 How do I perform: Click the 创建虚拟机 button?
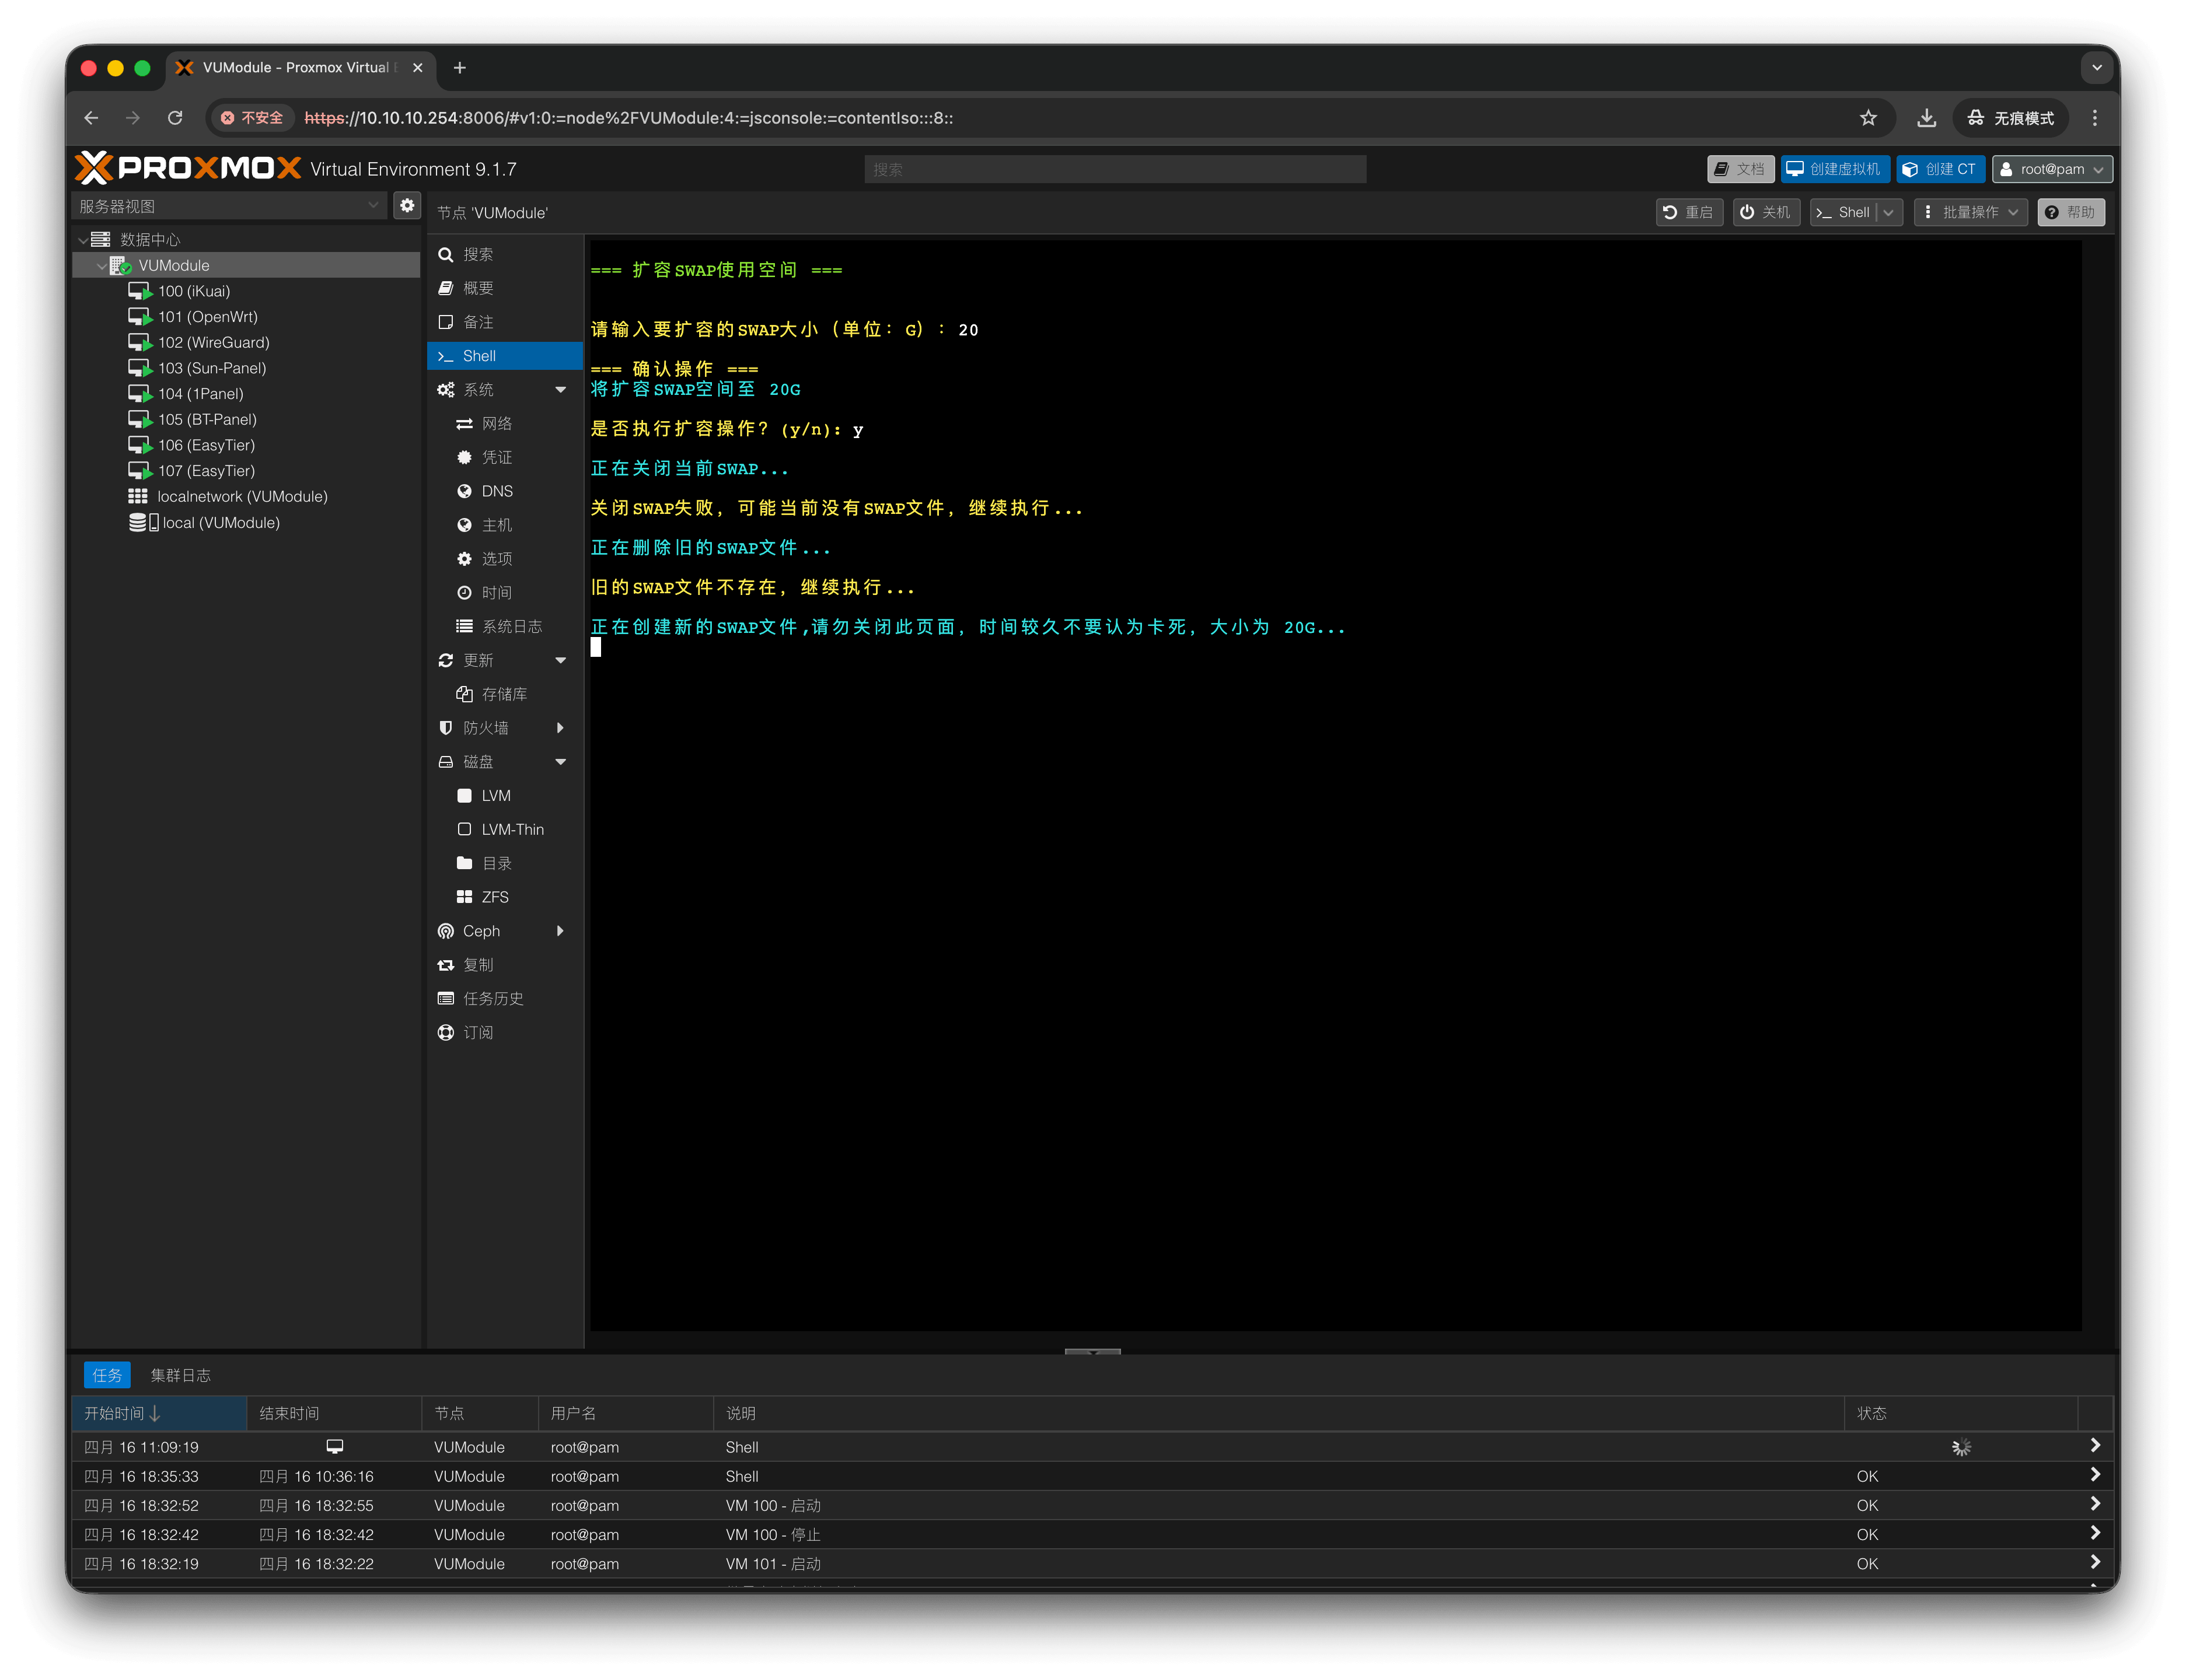point(1834,169)
